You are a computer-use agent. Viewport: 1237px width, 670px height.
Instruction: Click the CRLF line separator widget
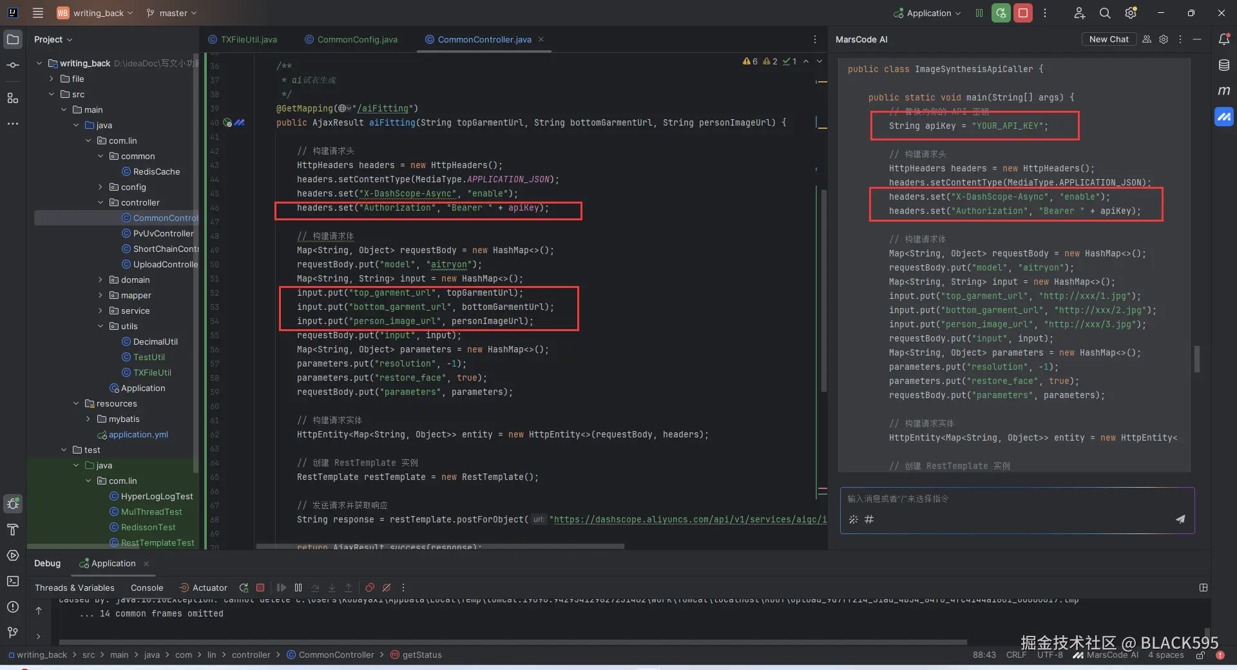[1017, 655]
